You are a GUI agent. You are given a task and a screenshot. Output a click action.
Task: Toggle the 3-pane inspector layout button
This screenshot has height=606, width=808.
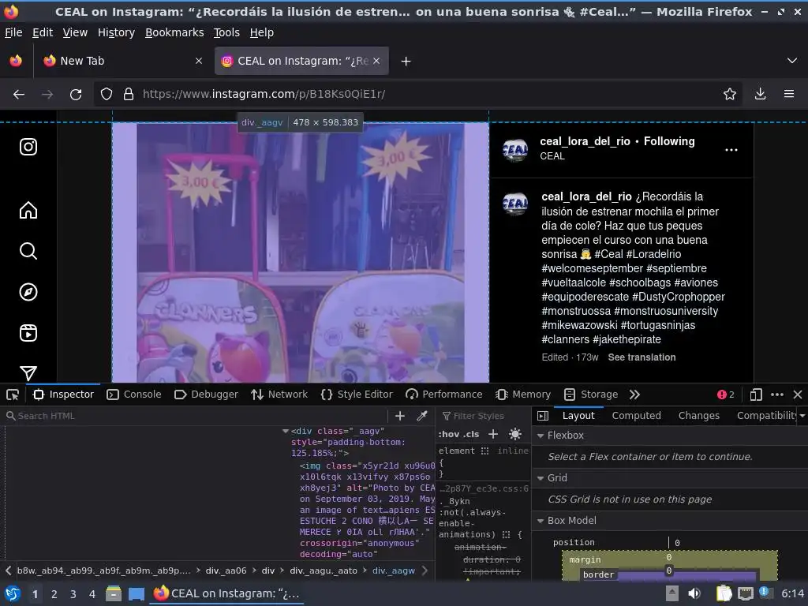coord(543,416)
